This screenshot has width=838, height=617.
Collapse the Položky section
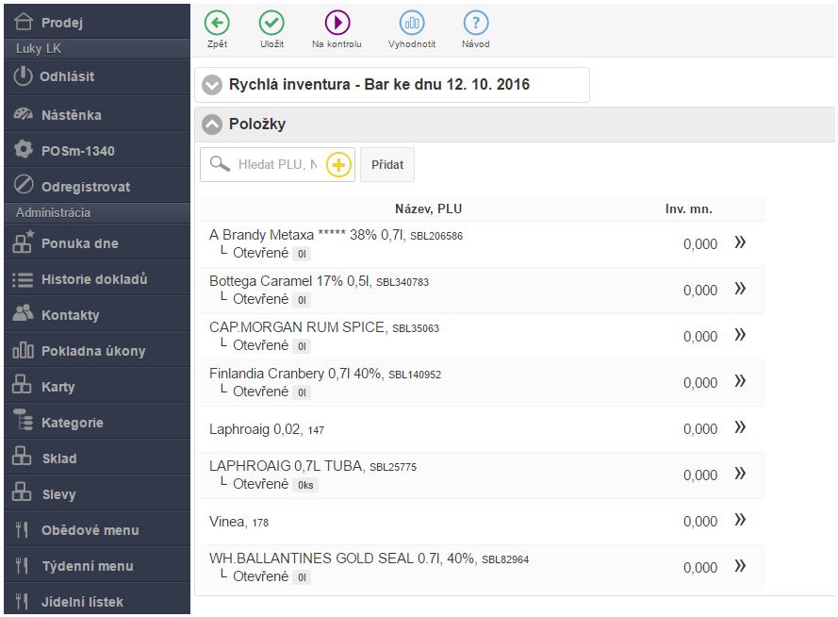coord(212,125)
